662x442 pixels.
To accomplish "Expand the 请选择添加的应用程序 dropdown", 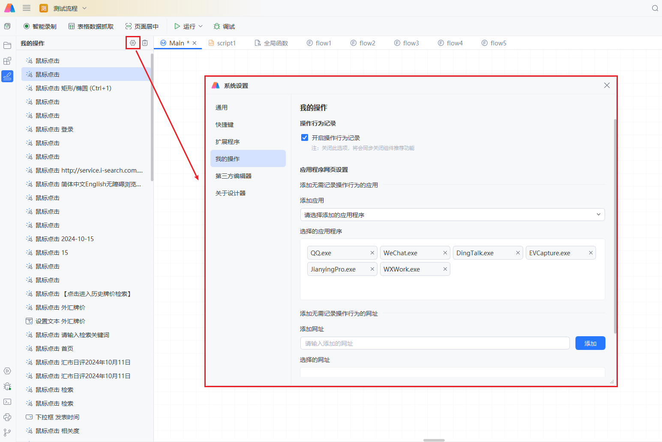I will [x=452, y=215].
